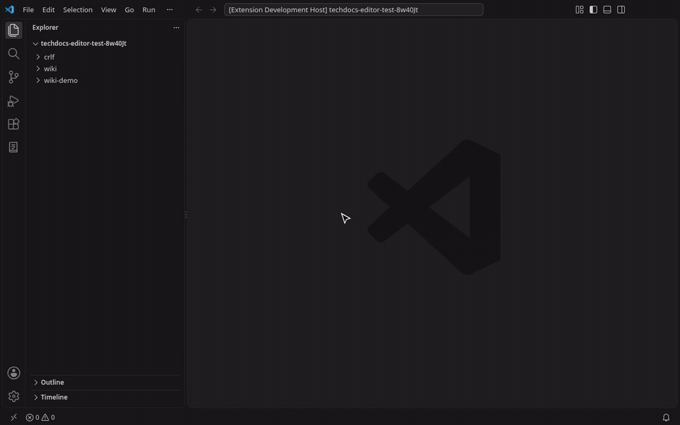Click the VS Code logo in title bar
The image size is (680, 425).
point(9,9)
